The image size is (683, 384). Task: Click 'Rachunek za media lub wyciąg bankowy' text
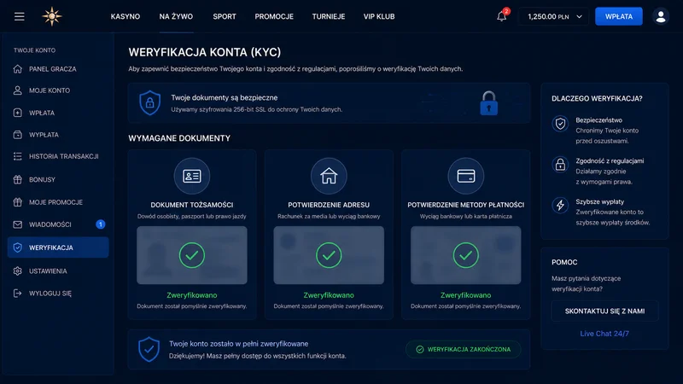329,217
